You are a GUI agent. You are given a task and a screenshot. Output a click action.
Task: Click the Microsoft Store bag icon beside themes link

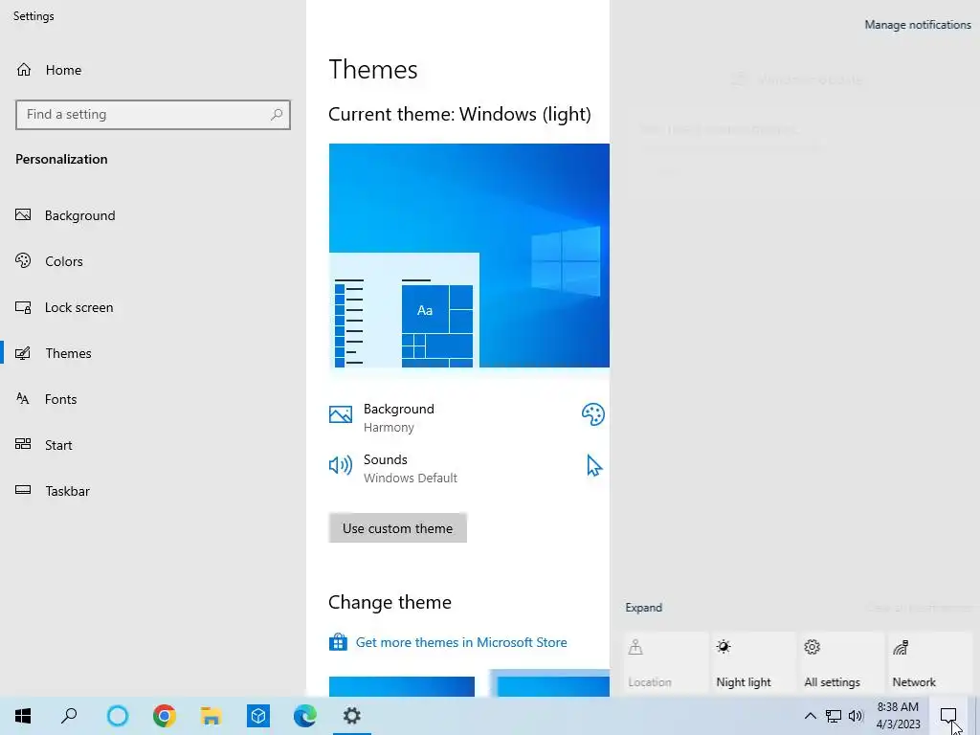coord(338,642)
